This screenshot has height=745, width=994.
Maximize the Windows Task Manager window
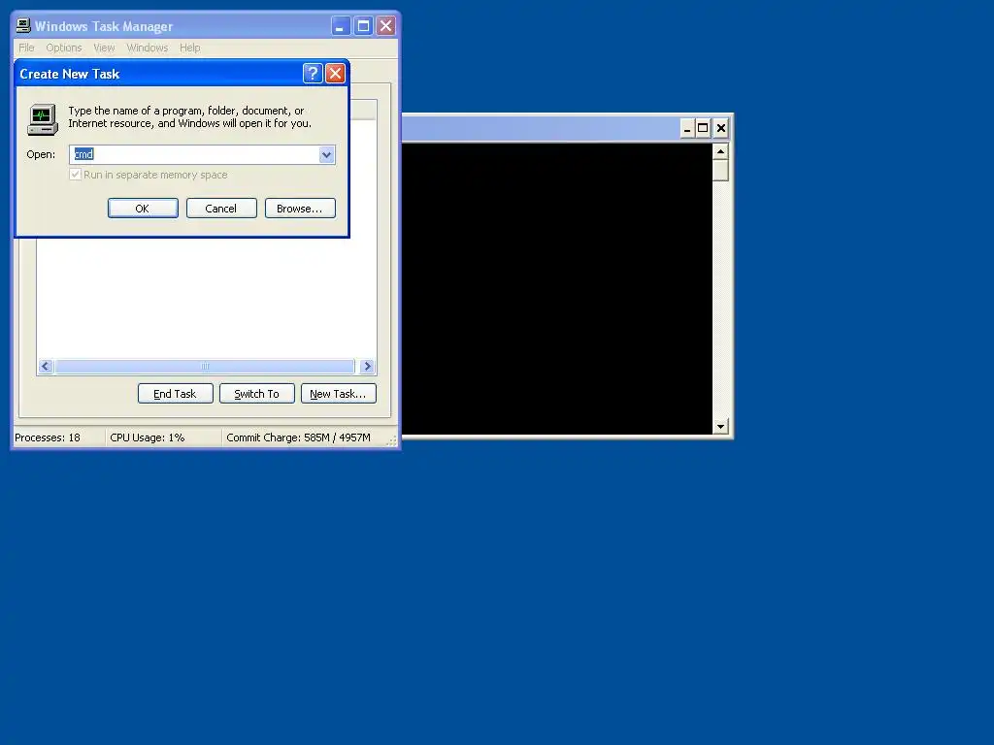coord(363,26)
